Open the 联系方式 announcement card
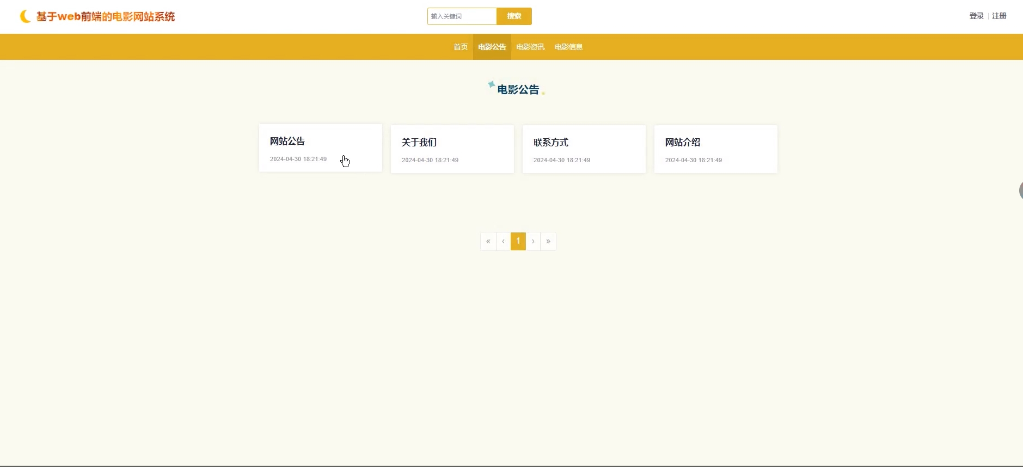The height and width of the screenshot is (467, 1023). click(x=584, y=149)
